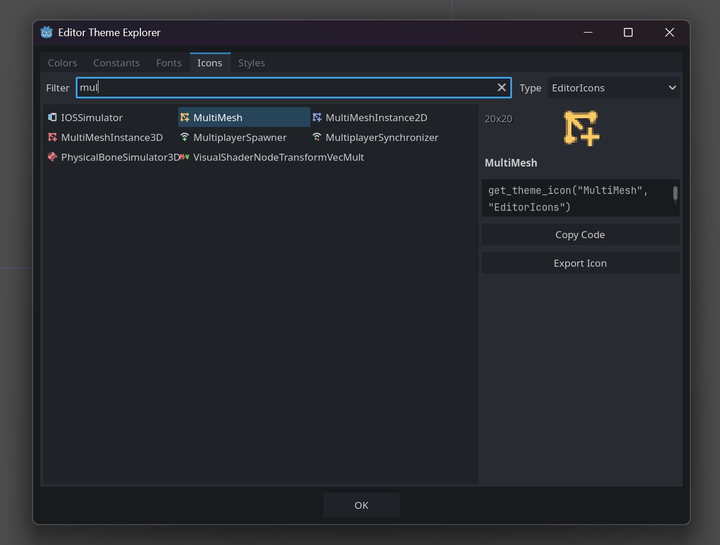720x545 pixels.
Task: Select the VisualShaderNodeTransformVecMult entry
Action: 273,157
